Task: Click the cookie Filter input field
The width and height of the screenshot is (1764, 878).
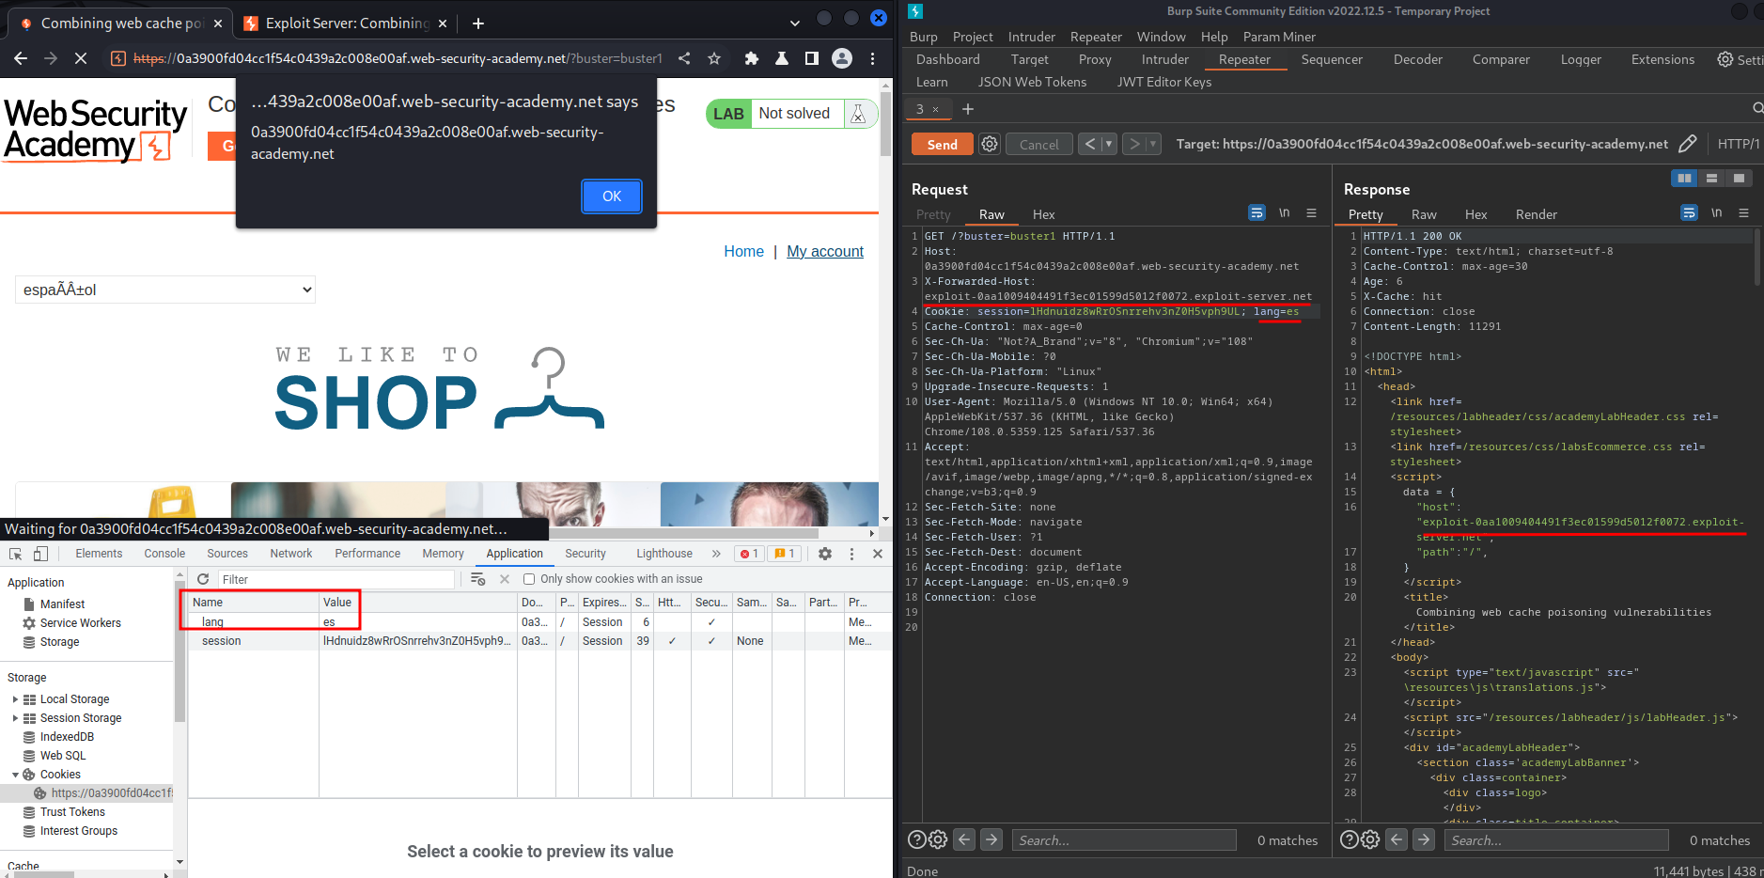Action: (x=336, y=579)
